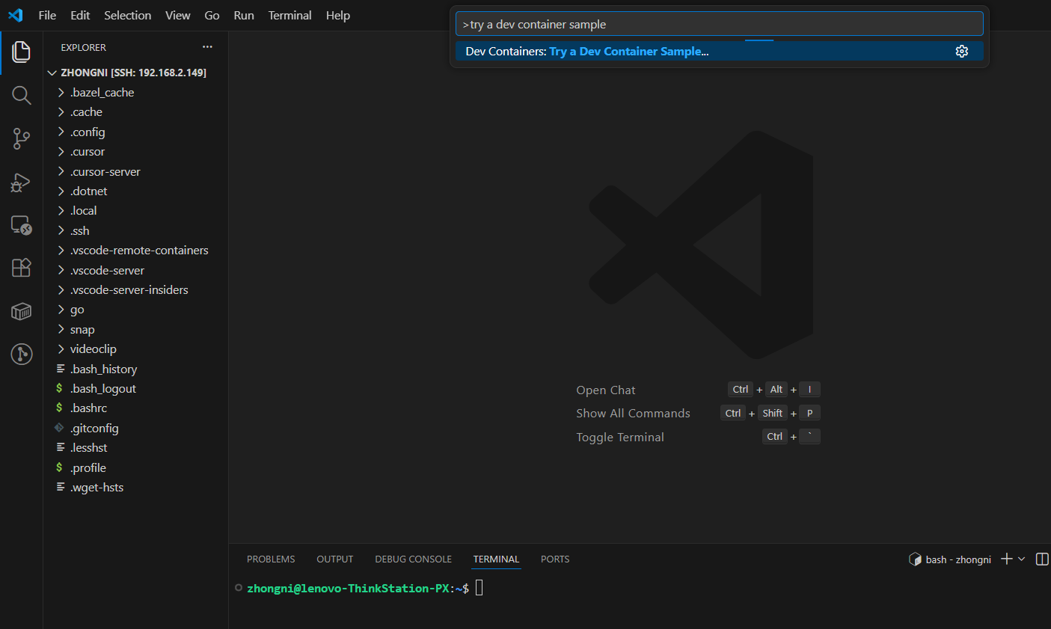This screenshot has width=1051, height=629.
Task: Open Explorer views and more actions menu
Action: coord(207,47)
